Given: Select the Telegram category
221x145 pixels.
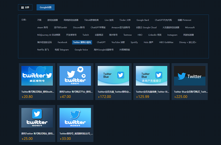Looking at the screenshot, I should click(62, 50).
